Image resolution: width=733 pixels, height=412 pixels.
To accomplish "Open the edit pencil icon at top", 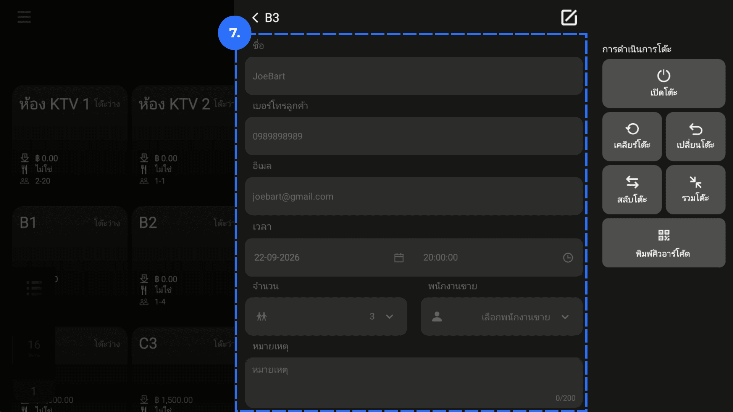I will 569,18.
